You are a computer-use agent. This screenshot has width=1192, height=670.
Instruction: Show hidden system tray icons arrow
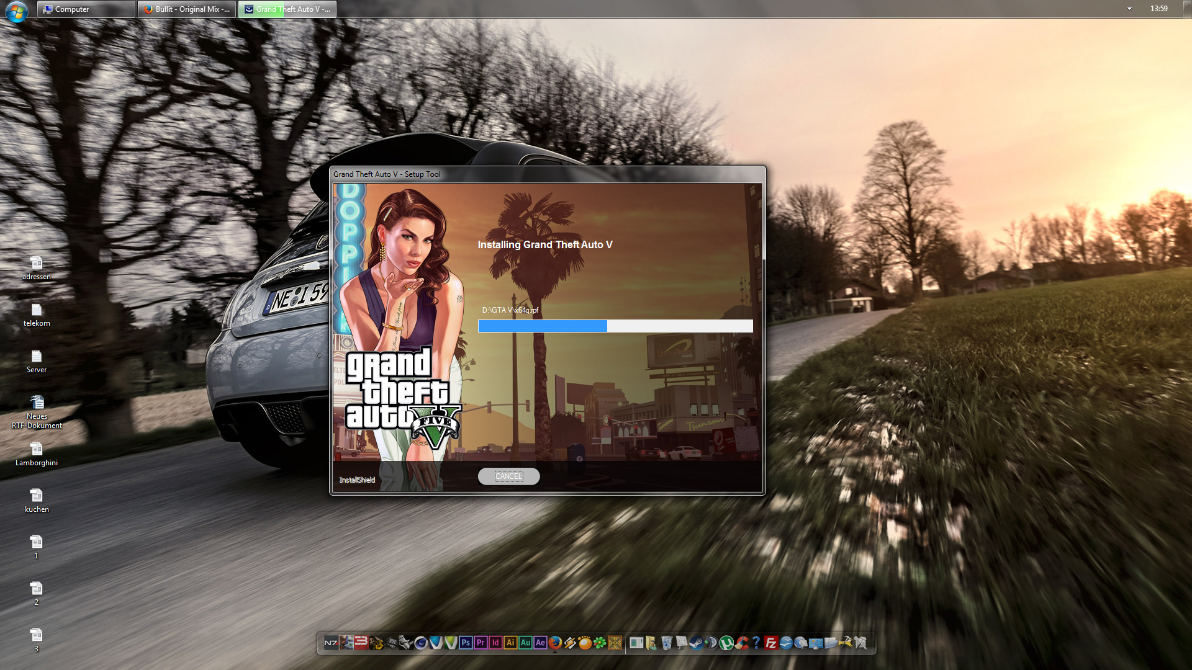pos(1129,9)
